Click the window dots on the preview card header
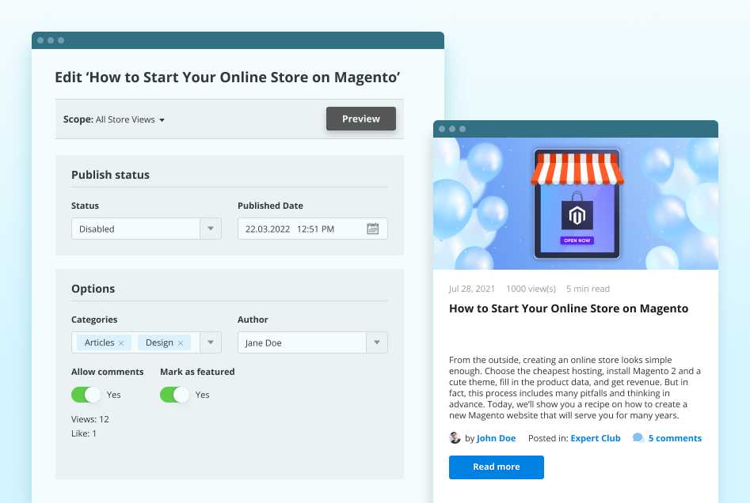This screenshot has height=503, width=750. [451, 128]
